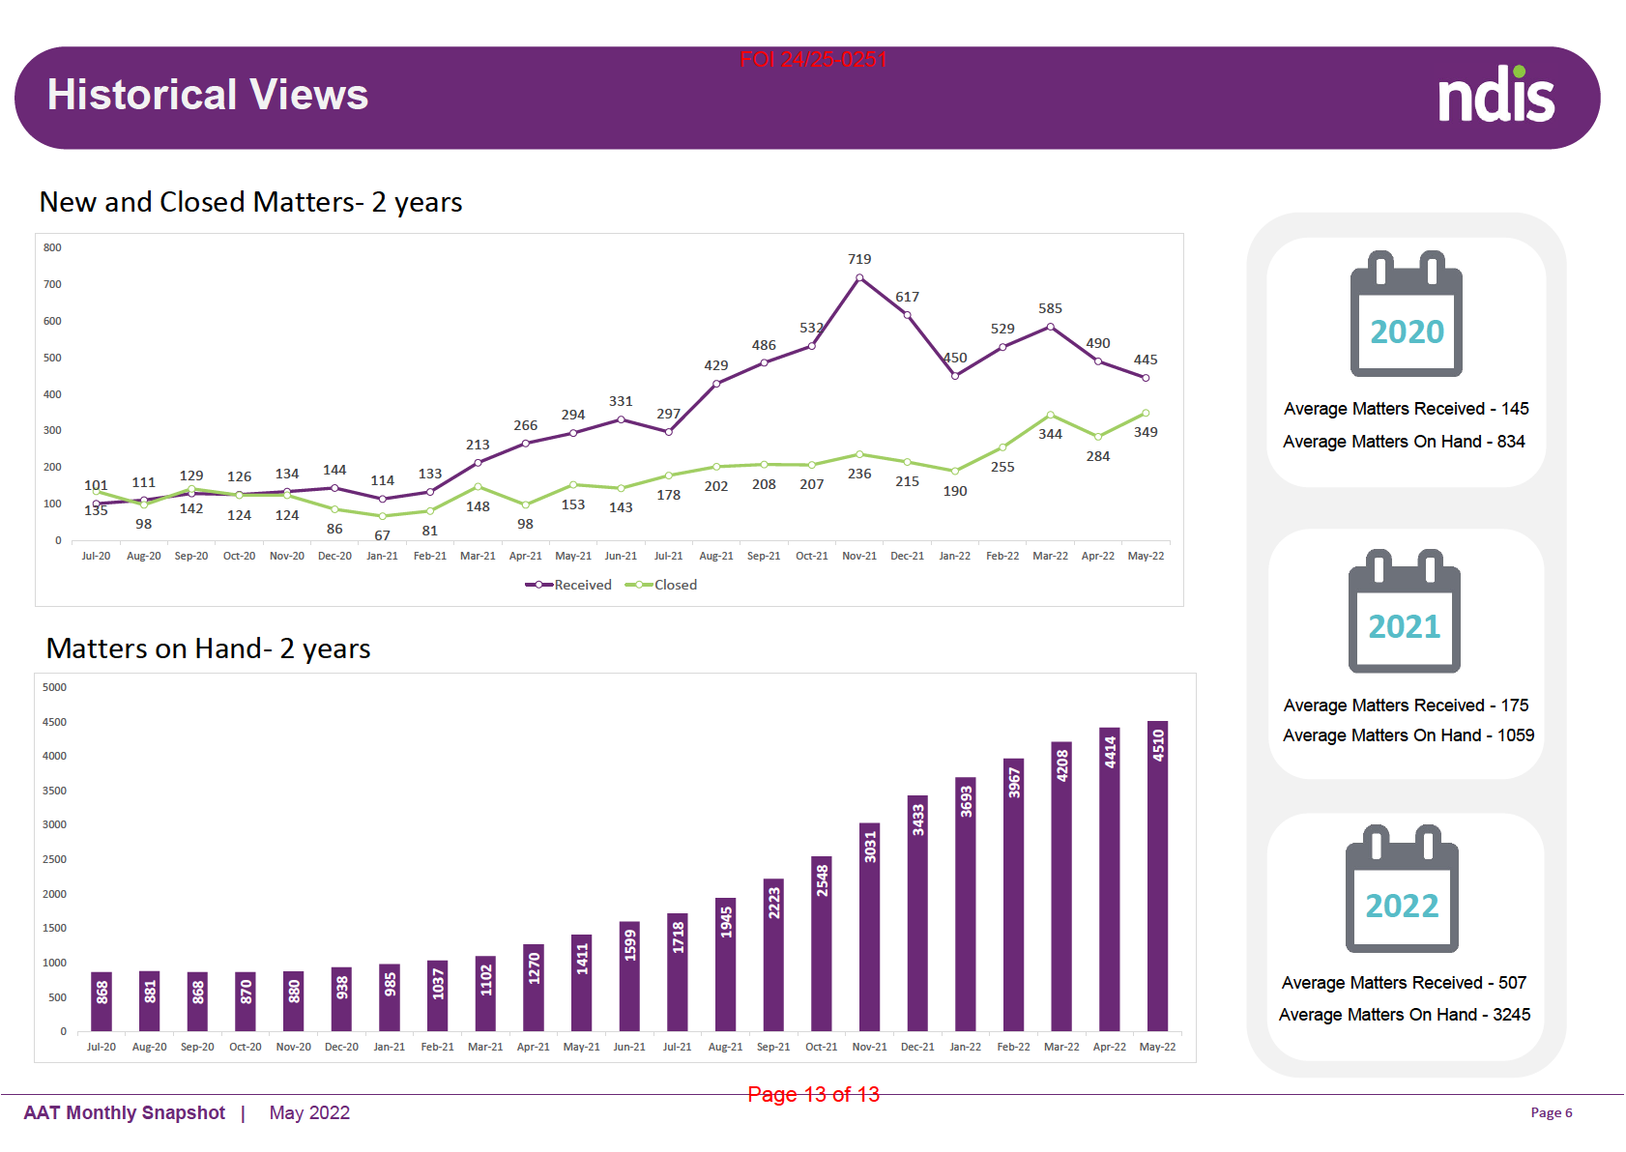Click 2022 Average Matters Received - 507 text
This screenshot has height=1152, width=1626.
click(1404, 983)
